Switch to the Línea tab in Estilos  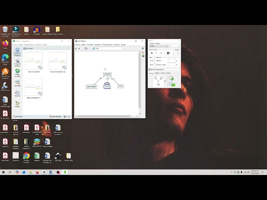point(163,73)
